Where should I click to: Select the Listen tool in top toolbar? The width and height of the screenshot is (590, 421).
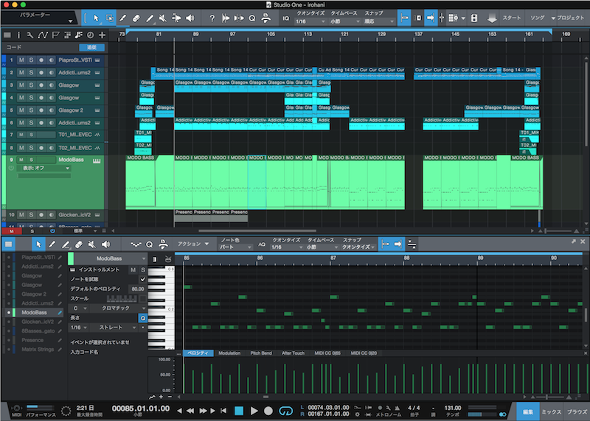click(x=190, y=18)
